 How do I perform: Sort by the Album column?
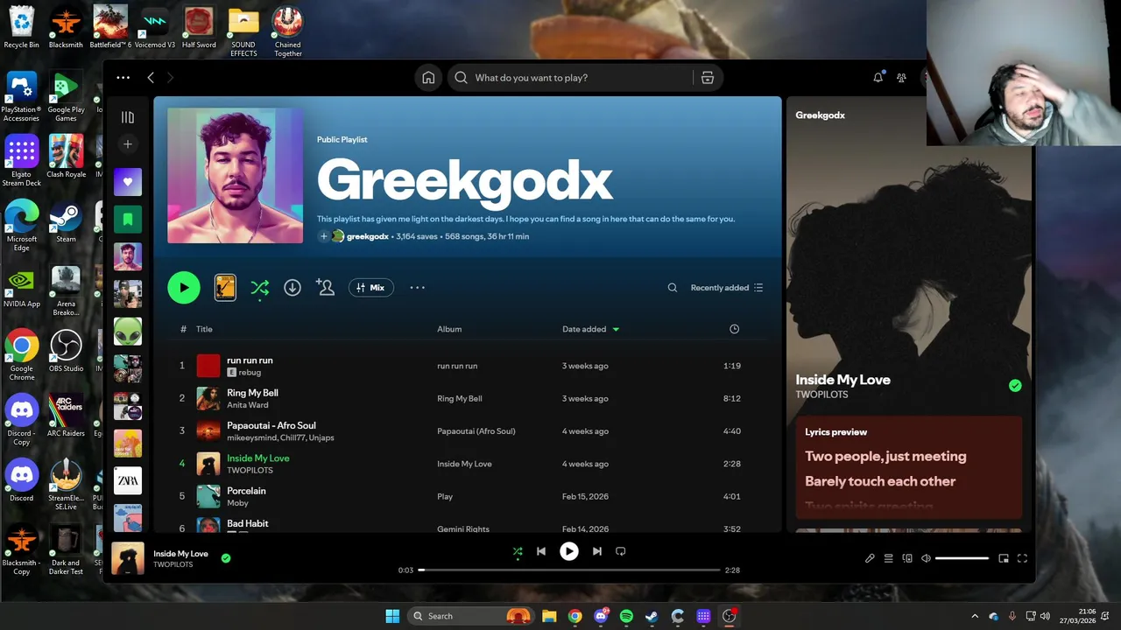[x=449, y=329]
